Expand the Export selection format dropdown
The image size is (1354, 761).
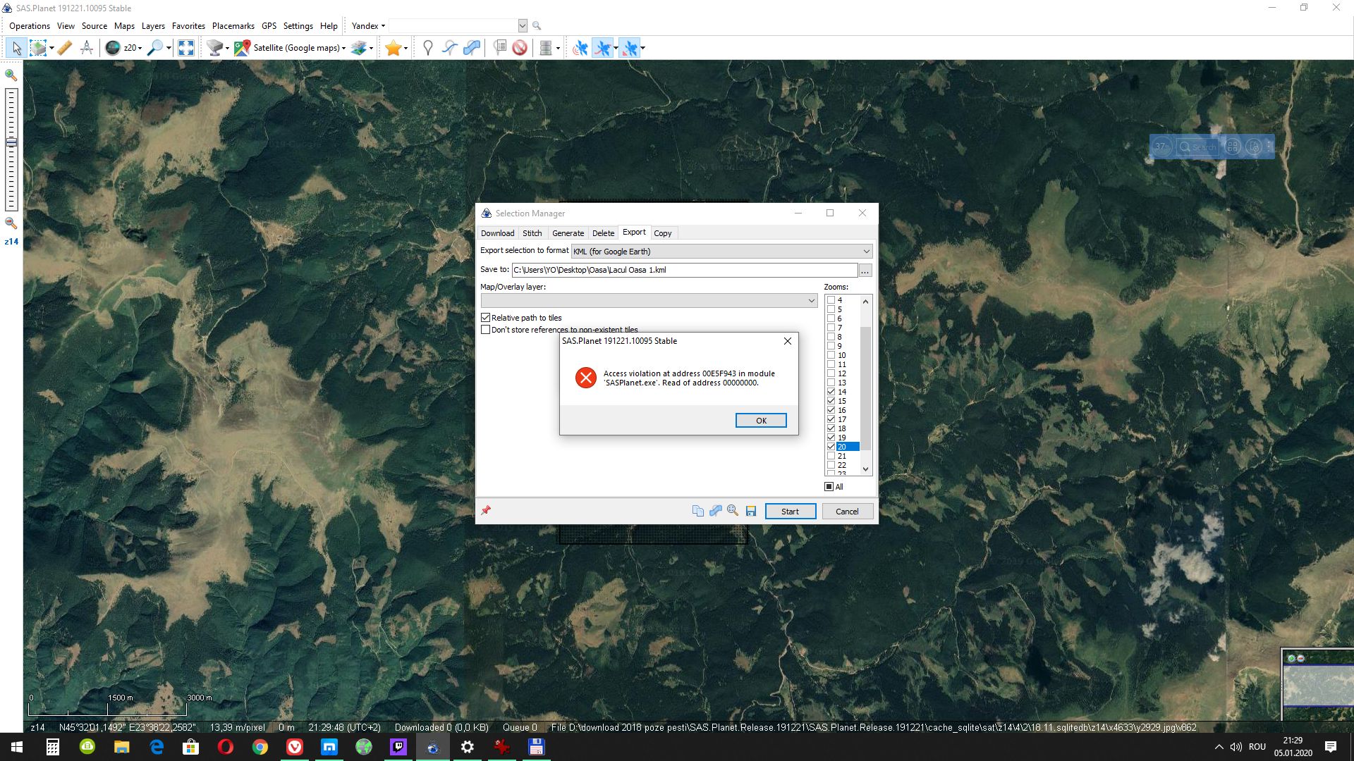(866, 252)
